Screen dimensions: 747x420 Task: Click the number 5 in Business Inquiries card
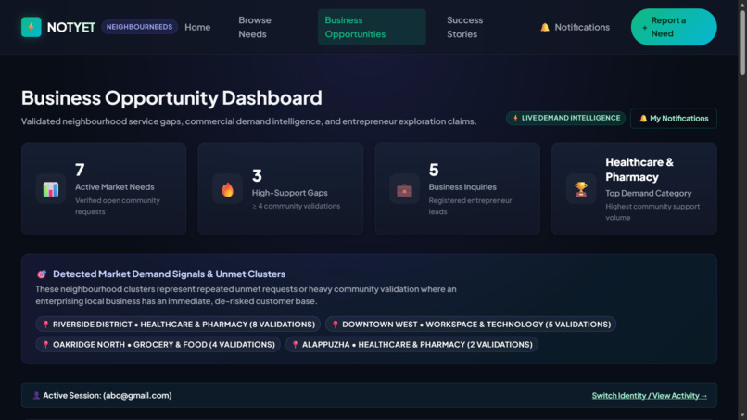point(434,170)
